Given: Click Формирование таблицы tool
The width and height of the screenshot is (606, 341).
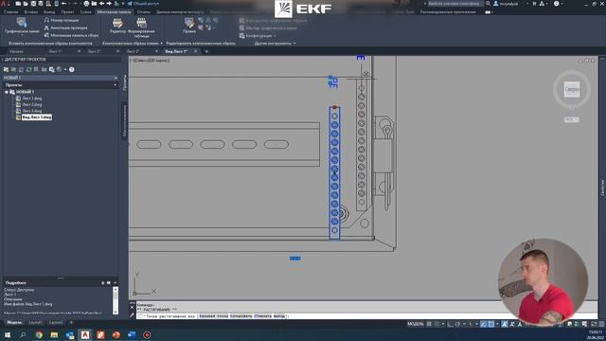Looking at the screenshot, I should [x=141, y=27].
